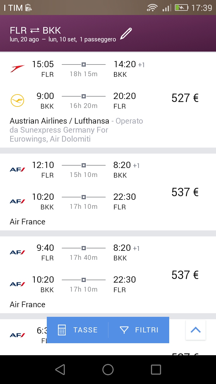
Task: Open the TASSE options button
Action: tap(78, 330)
